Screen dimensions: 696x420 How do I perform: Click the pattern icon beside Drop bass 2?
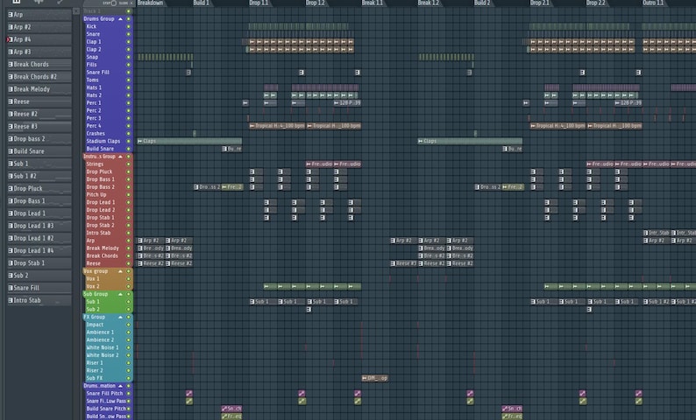click(x=11, y=138)
